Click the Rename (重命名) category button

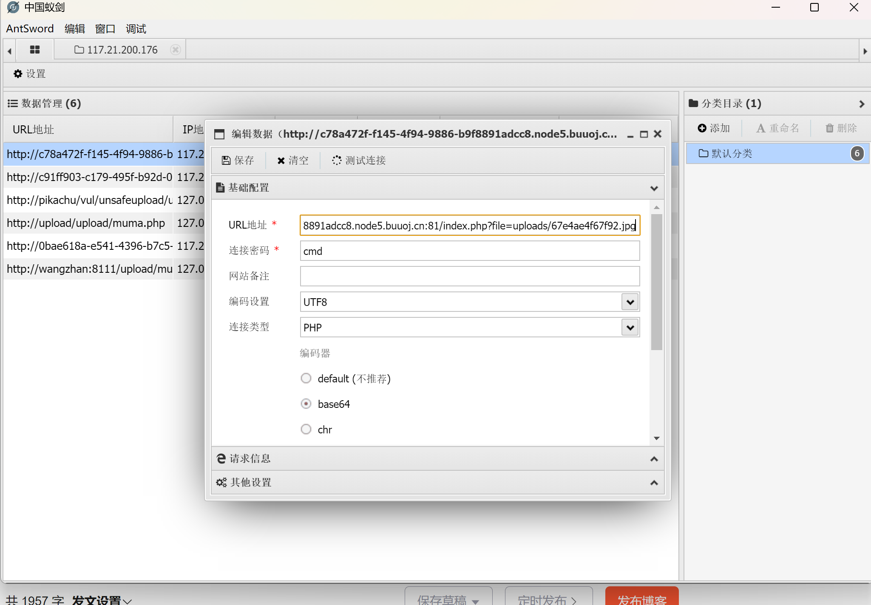(x=777, y=128)
